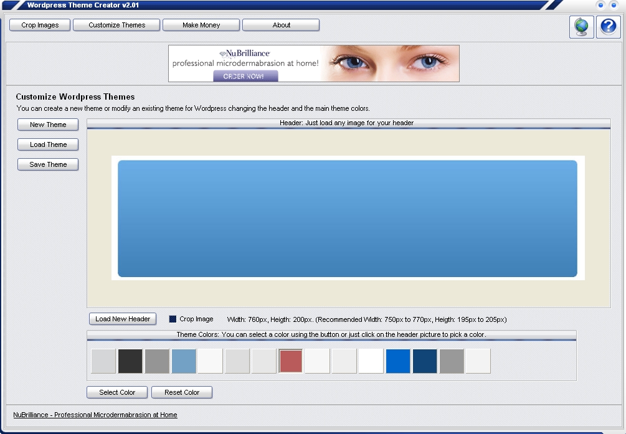Select the navy blue color swatch
626x434 pixels.
425,361
